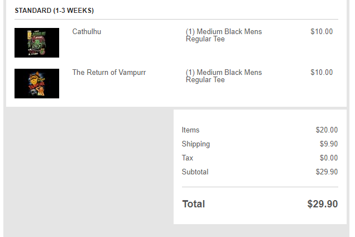The image size is (355, 237).
Task: Click the bold Total label
Action: pyautogui.click(x=194, y=204)
